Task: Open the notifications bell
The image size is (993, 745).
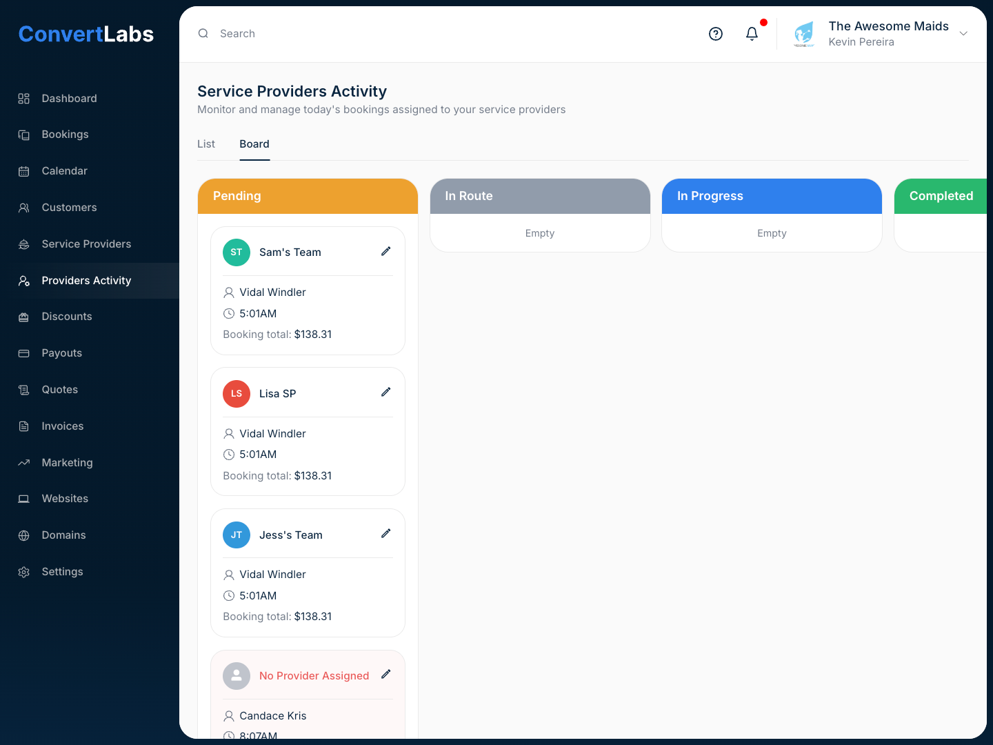Action: coord(752,34)
